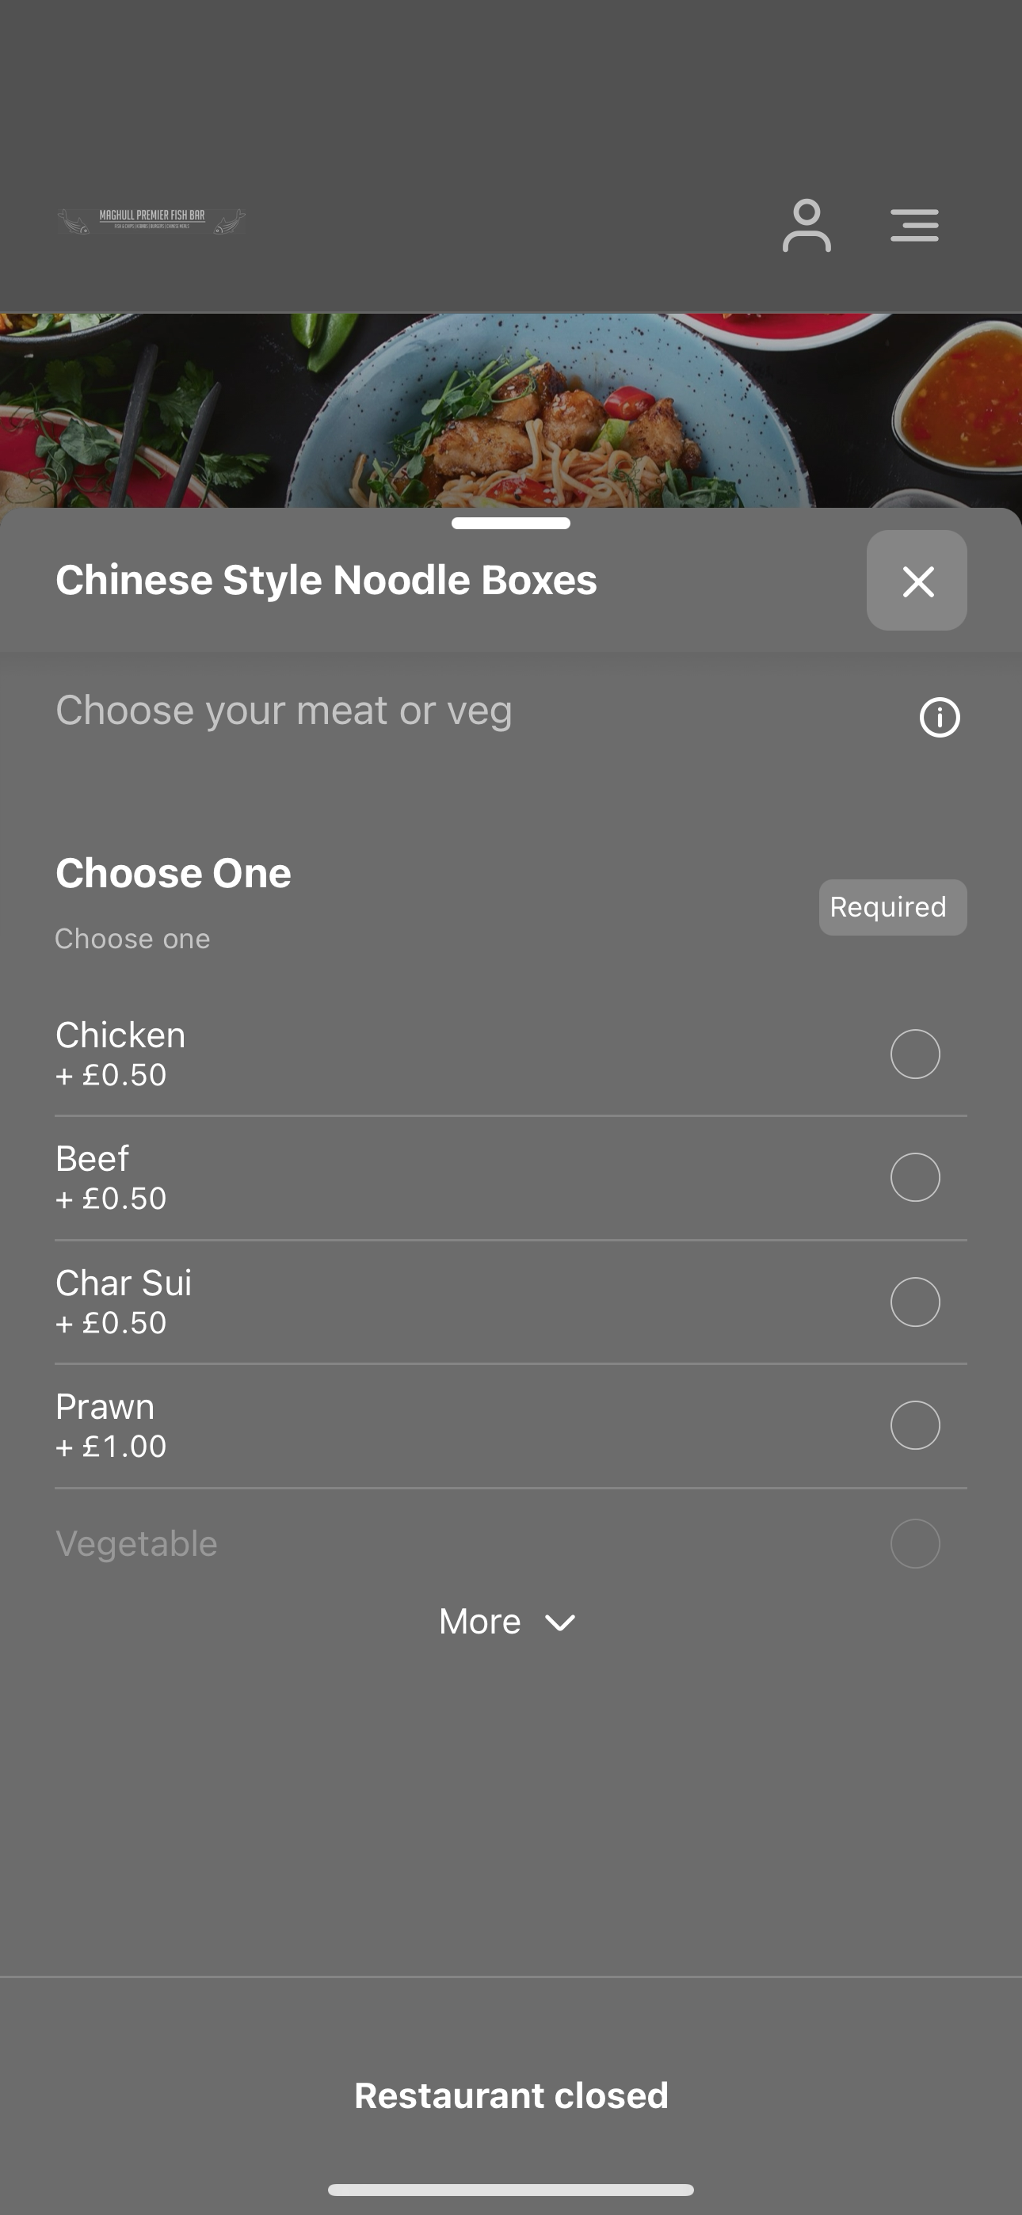Screen dimensions: 1022x2215
Task: Select the Vegetable radio option
Action: tap(914, 1543)
